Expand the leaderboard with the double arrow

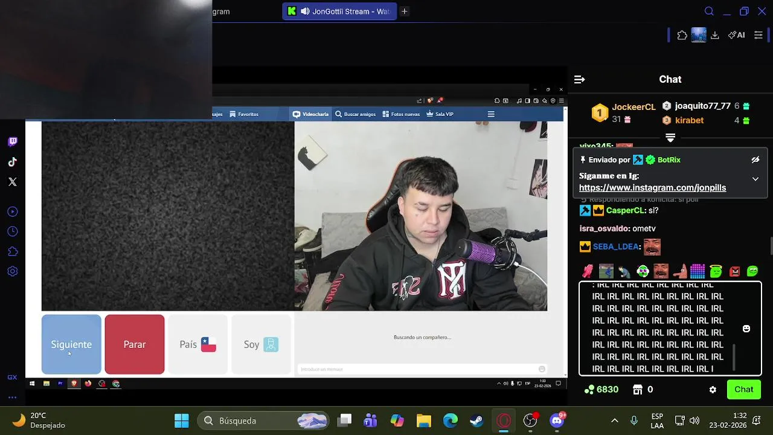tap(670, 138)
